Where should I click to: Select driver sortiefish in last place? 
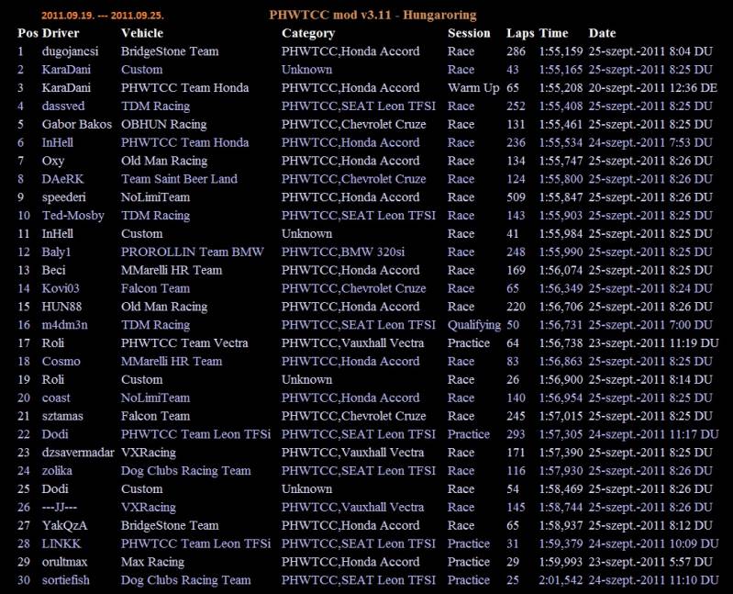point(71,580)
